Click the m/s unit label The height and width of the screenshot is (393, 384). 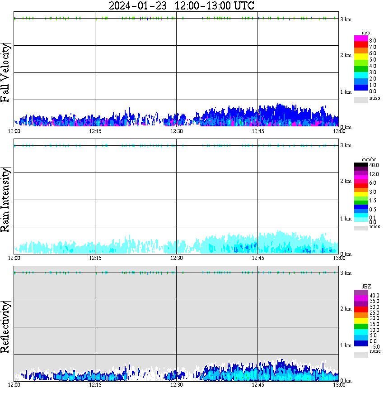[365, 33]
